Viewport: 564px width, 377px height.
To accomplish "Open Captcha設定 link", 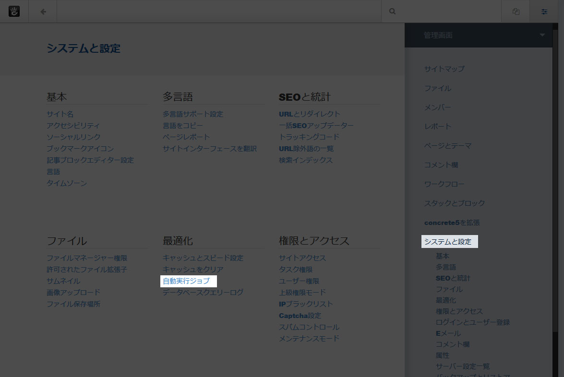I will click(300, 316).
